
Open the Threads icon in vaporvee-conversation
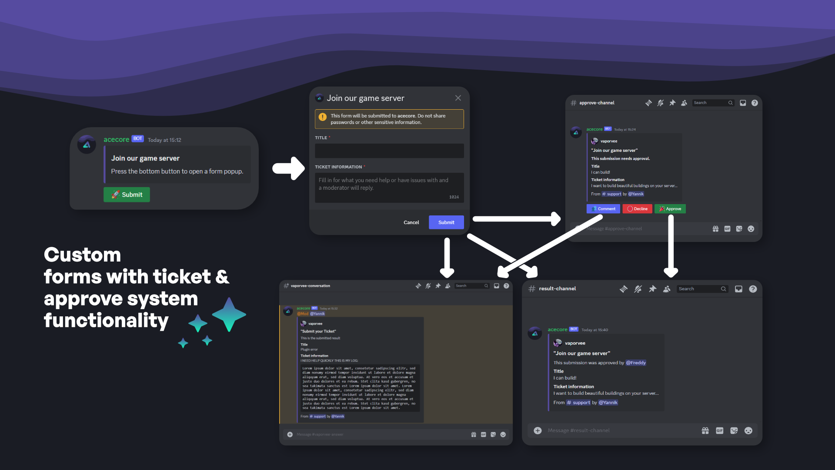418,286
